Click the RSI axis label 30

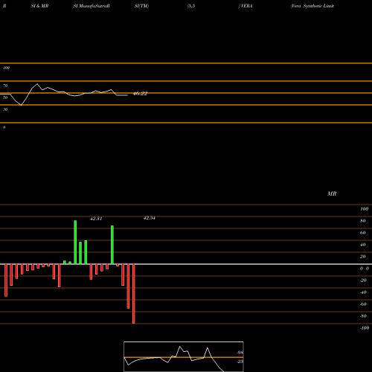[5, 109]
